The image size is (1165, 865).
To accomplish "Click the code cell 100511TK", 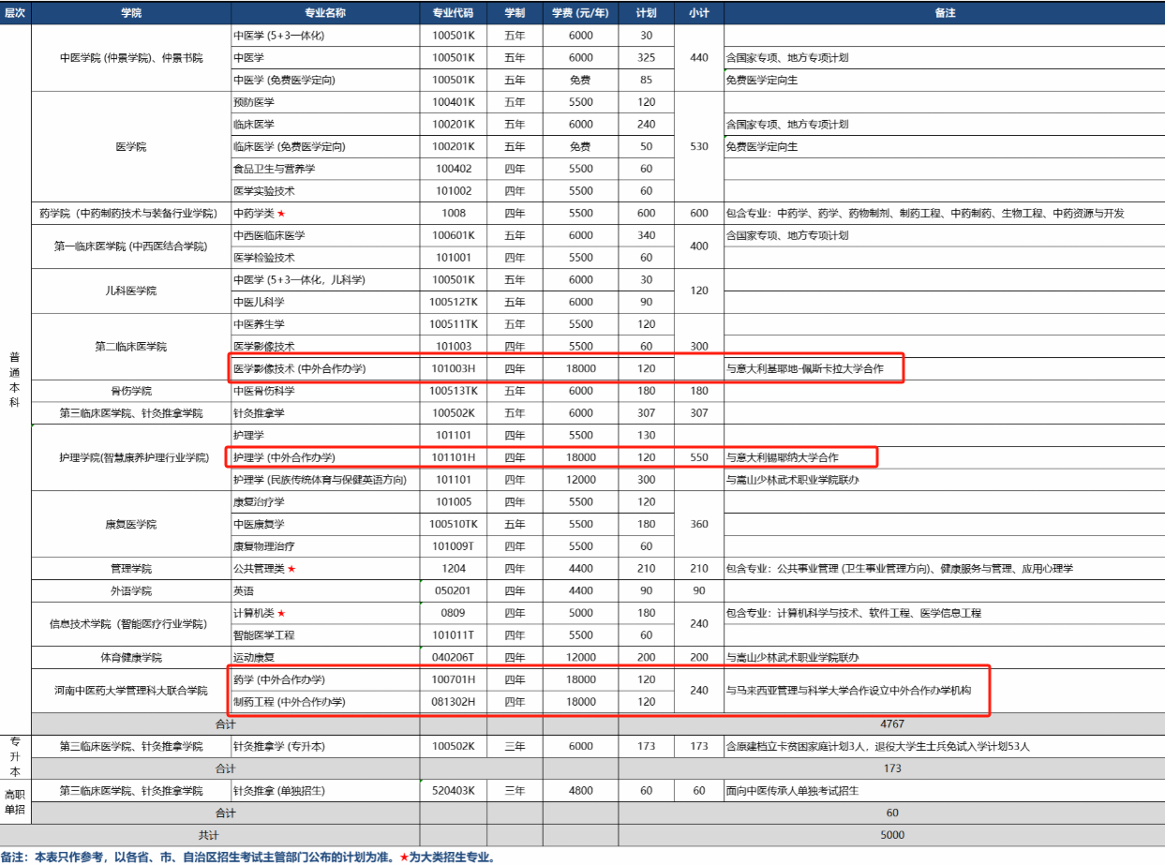I will pyautogui.click(x=453, y=324).
